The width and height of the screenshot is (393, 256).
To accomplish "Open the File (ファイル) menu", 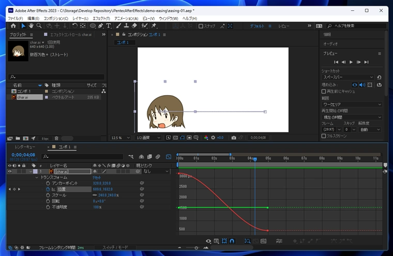I will (x=16, y=19).
